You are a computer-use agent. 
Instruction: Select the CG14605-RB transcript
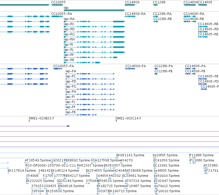[203, 27]
